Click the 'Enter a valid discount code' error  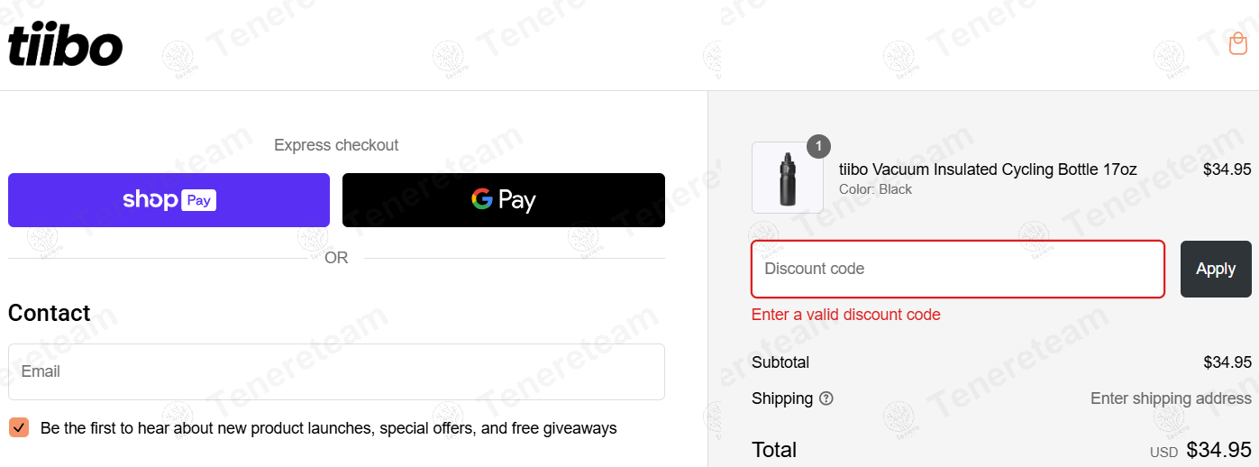pyautogui.click(x=846, y=315)
